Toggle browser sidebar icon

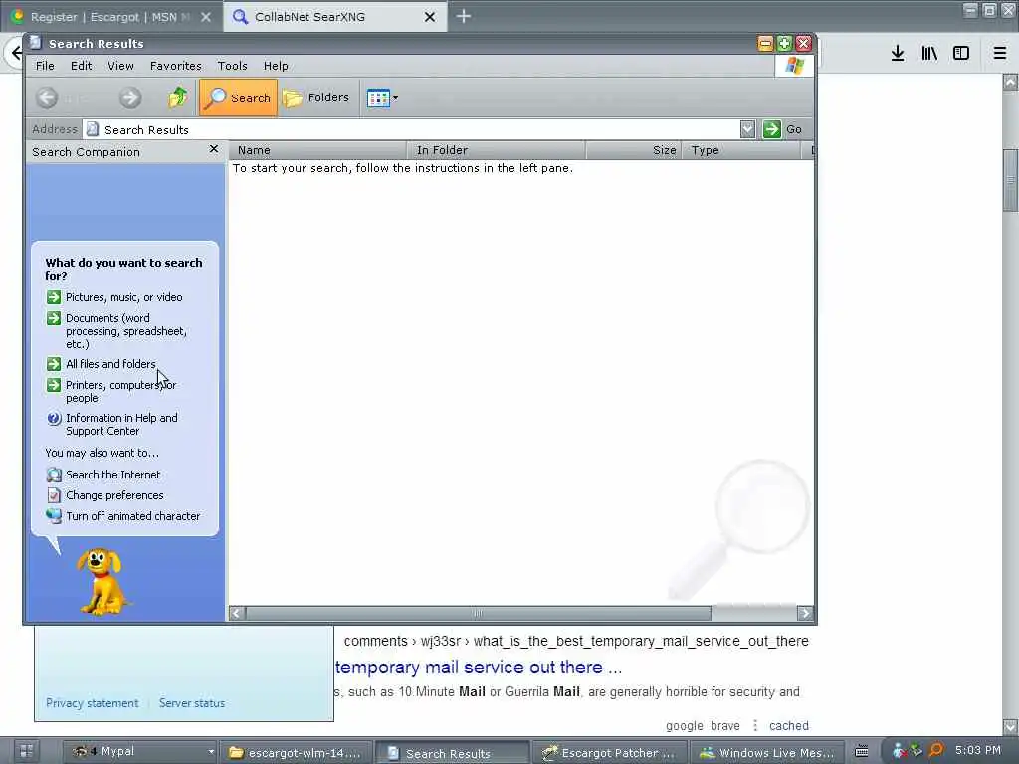961,54
